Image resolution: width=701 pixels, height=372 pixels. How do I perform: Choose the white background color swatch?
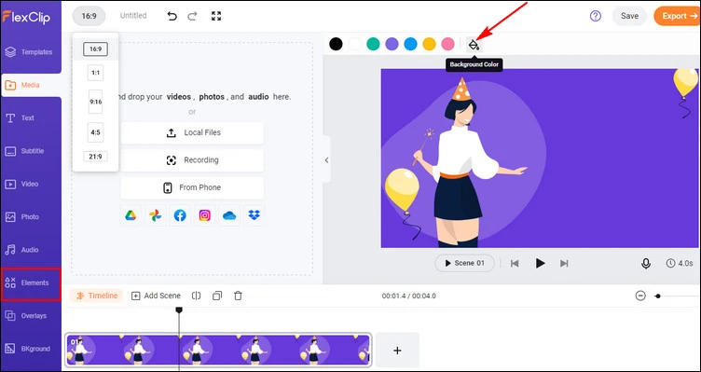(x=354, y=44)
